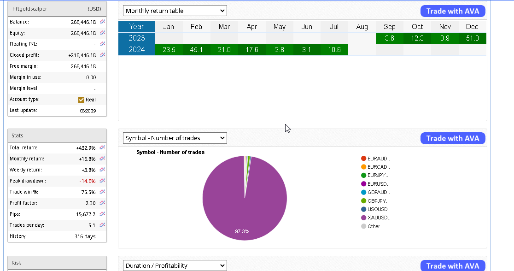Click the Trades per day chart icon
This screenshot has width=514, height=271.
102,225
